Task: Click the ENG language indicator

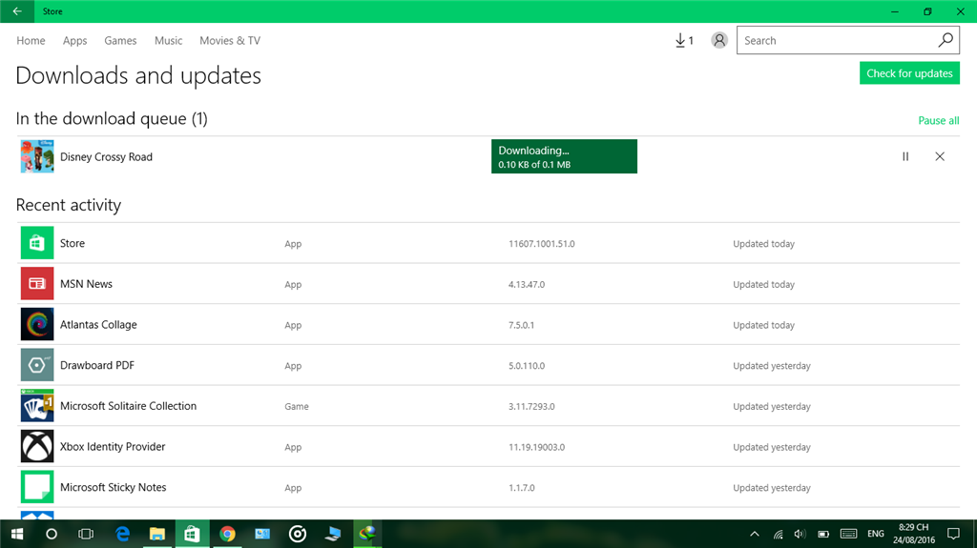Action: [876, 534]
